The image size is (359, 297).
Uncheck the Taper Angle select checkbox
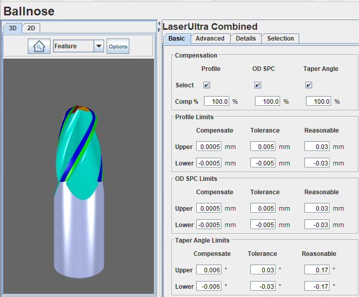(309, 85)
